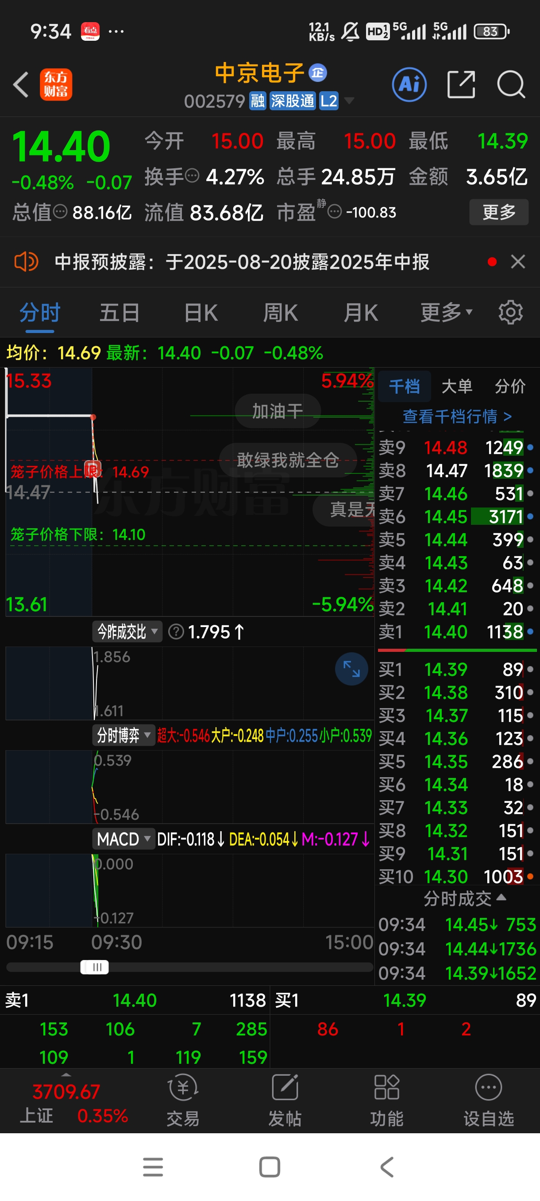
Task: Close the announcement banner
Action: 517,262
